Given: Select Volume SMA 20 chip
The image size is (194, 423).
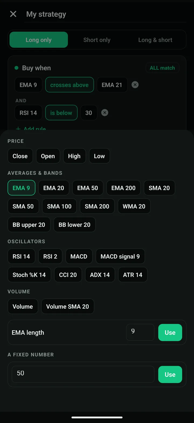Looking at the screenshot, I should point(68,306).
